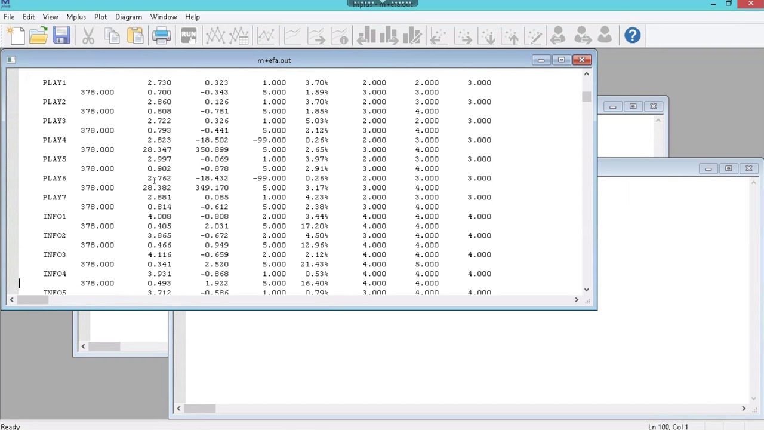Click the single person toolbar icon
The height and width of the screenshot is (430, 764).
604,36
